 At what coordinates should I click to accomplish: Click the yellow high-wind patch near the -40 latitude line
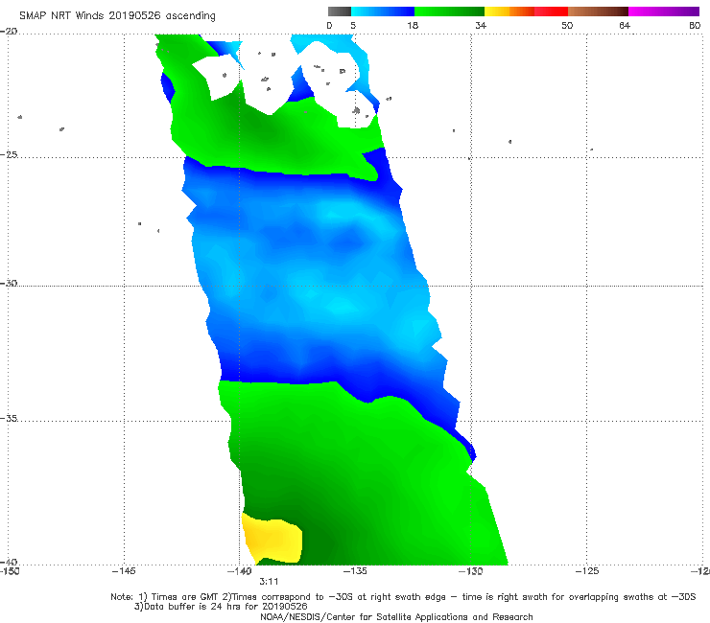tap(272, 539)
